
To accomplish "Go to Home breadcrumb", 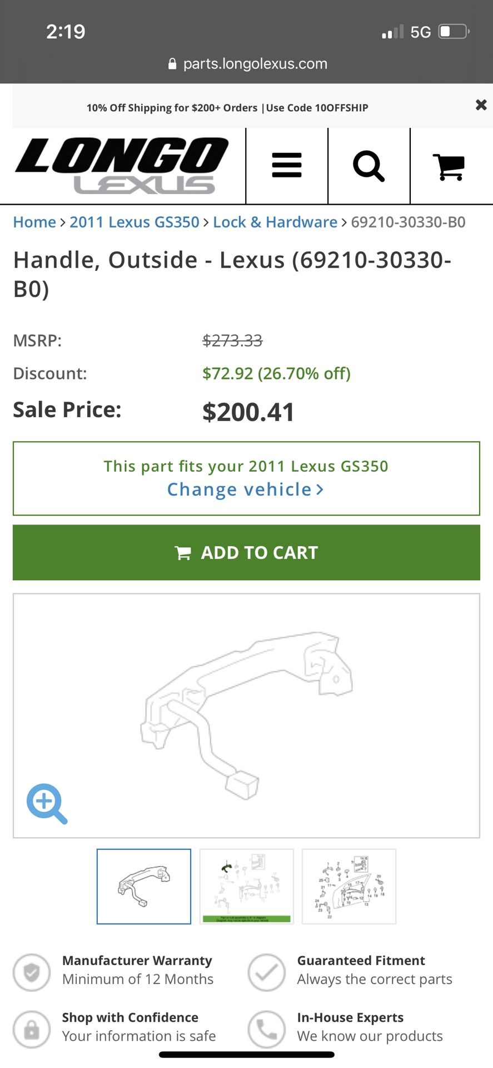I will pyautogui.click(x=34, y=222).
